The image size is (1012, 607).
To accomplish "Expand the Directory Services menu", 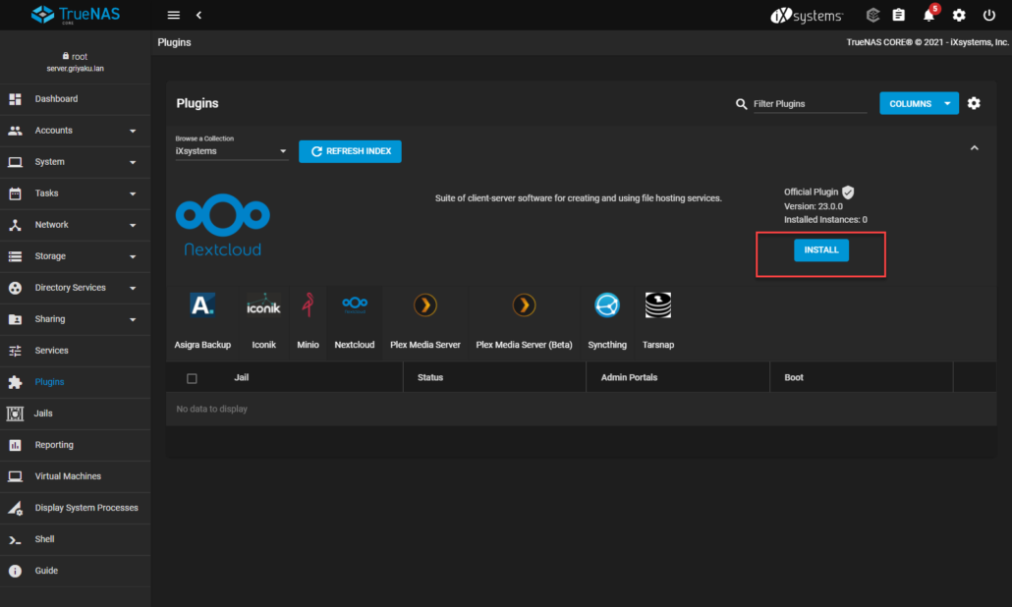I will (75, 288).
